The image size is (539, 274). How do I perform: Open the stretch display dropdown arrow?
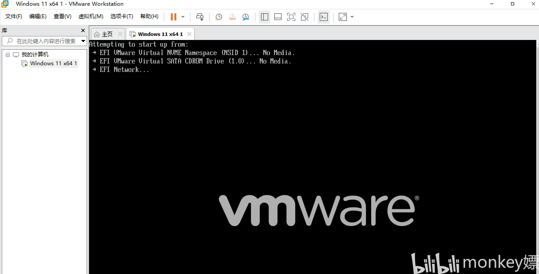tap(352, 17)
